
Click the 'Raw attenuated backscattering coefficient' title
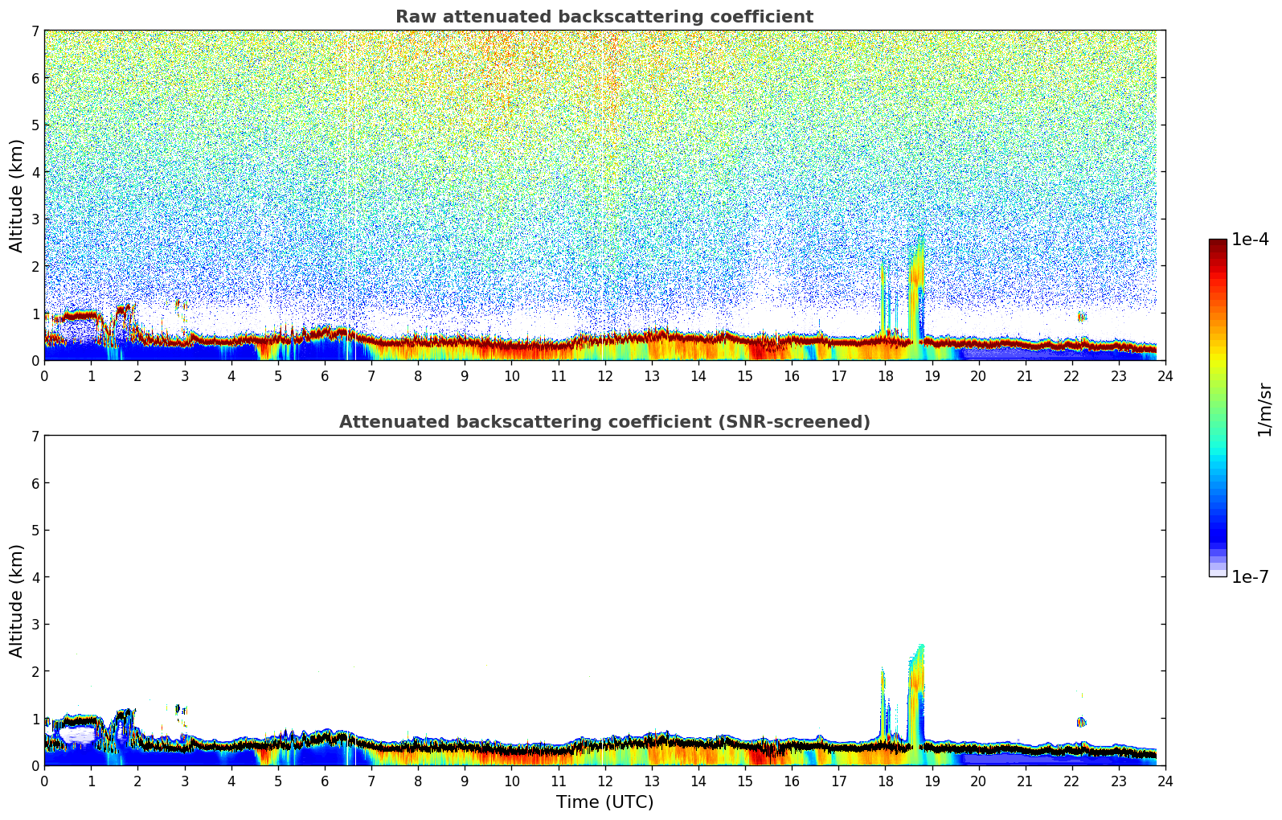[604, 17]
